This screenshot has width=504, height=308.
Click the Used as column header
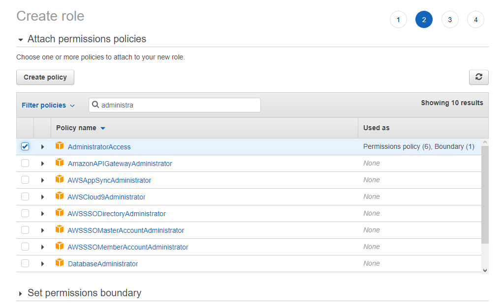coord(377,128)
